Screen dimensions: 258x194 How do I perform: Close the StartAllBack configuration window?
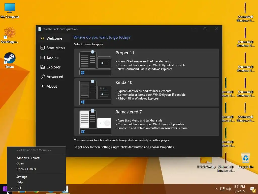coord(216,29)
